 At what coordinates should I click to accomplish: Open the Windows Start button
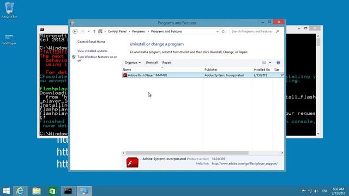tap(6, 191)
